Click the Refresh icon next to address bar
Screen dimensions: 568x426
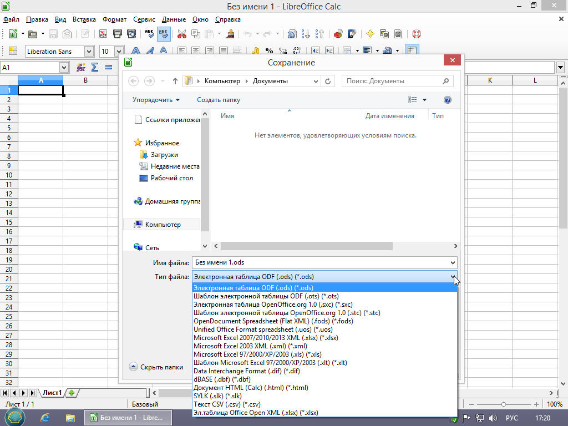coord(328,81)
